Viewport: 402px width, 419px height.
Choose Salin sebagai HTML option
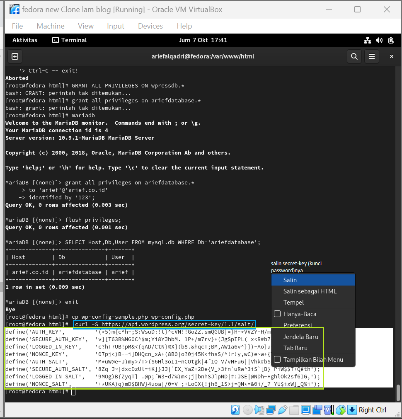(313, 291)
